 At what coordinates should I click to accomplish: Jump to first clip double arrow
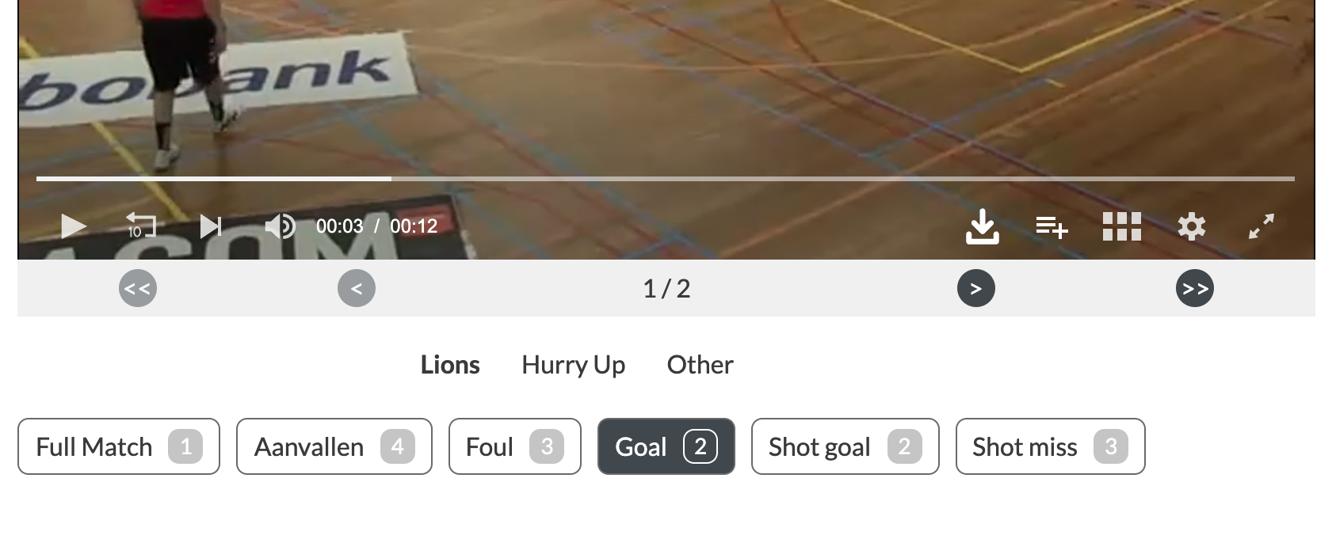coord(138,289)
